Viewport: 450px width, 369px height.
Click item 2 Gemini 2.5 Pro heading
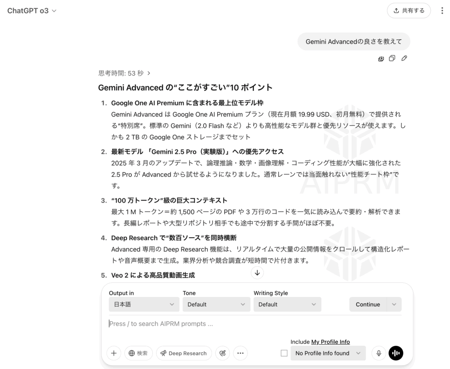click(197, 152)
